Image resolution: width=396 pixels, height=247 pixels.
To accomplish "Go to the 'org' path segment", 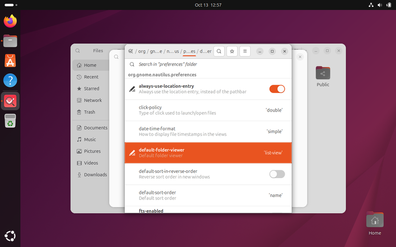I will tap(142, 51).
